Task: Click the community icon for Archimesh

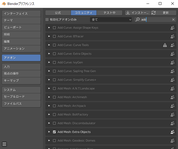Action: [x=173, y=97]
